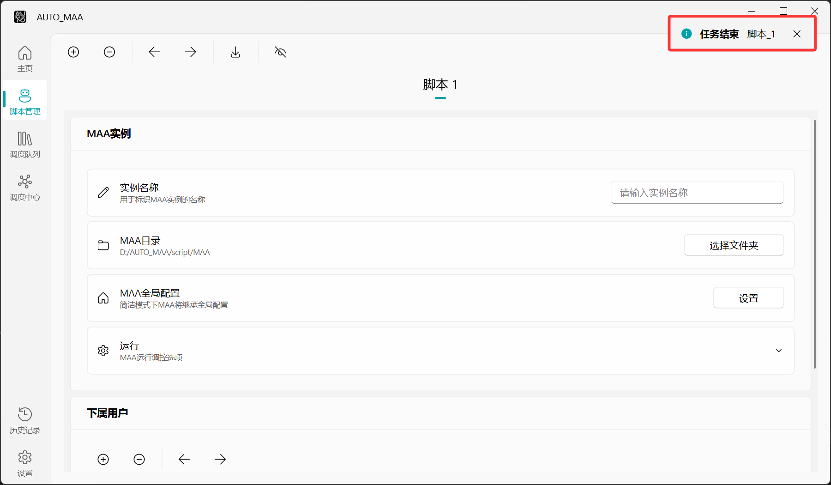
Task: Dismiss the 任务结束 notification
Action: click(797, 34)
